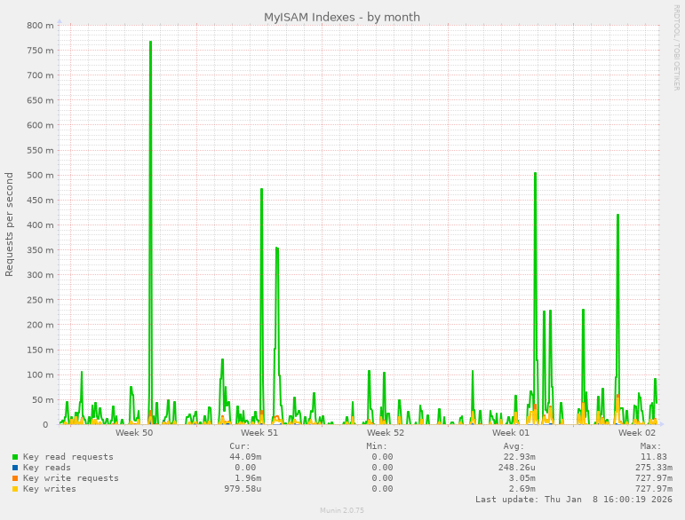Viewport: 685px width, 520px height.
Task: Click the orange Key write requests swatch
Action: pyautogui.click(x=15, y=478)
